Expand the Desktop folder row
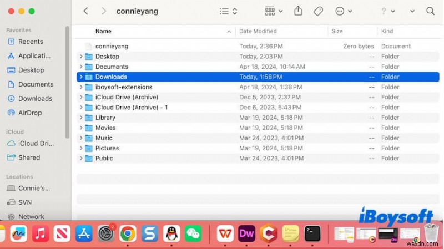Screen dimensions: 444x249 tap(80, 57)
